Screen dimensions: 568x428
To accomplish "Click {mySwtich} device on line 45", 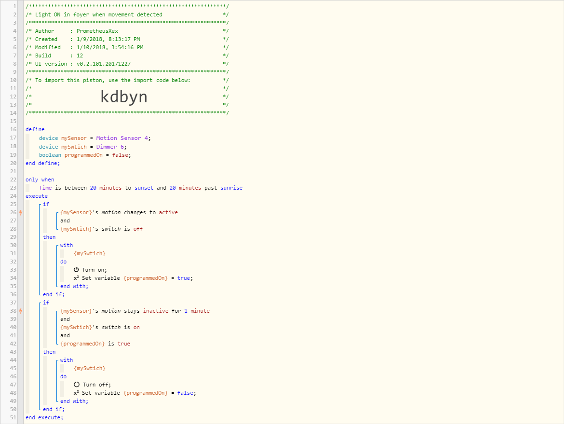I will 90,369.
